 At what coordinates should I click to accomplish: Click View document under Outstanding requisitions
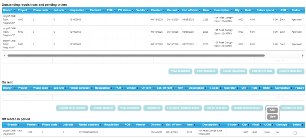click(180, 71)
